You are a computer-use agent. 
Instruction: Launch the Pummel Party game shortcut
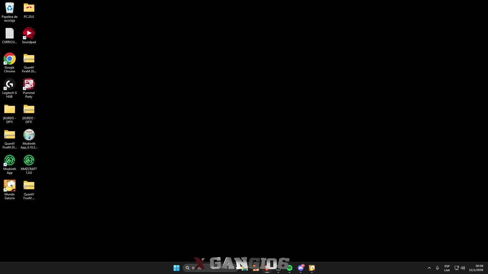[29, 89]
